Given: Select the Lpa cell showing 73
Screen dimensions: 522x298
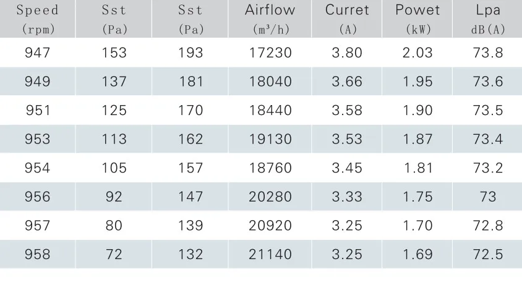Looking at the screenshot, I should (x=488, y=197).
